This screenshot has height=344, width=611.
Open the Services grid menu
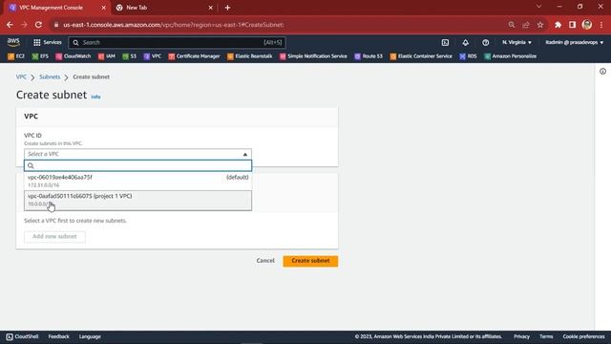(x=47, y=42)
